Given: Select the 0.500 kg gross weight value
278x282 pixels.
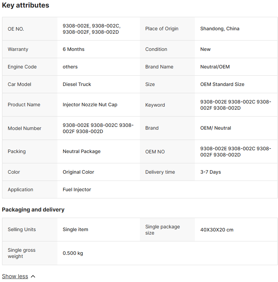Looking at the screenshot, I should (73, 253).
